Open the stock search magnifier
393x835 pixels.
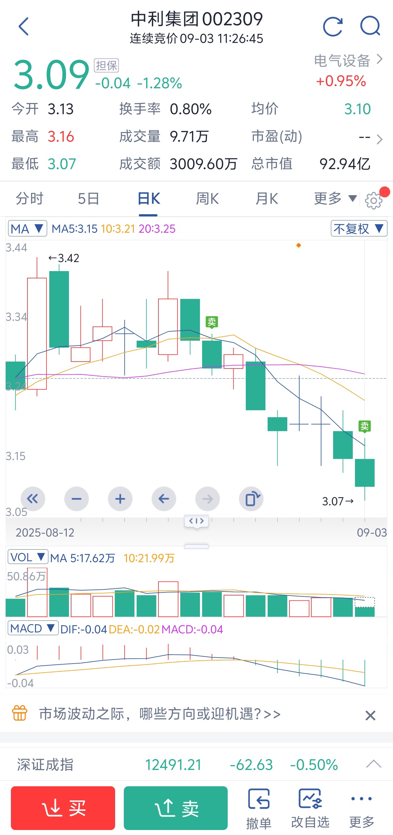370,26
